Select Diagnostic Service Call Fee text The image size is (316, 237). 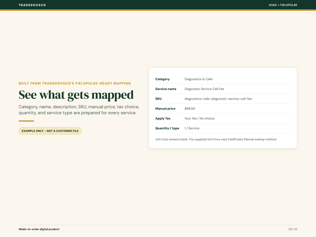[204, 89]
